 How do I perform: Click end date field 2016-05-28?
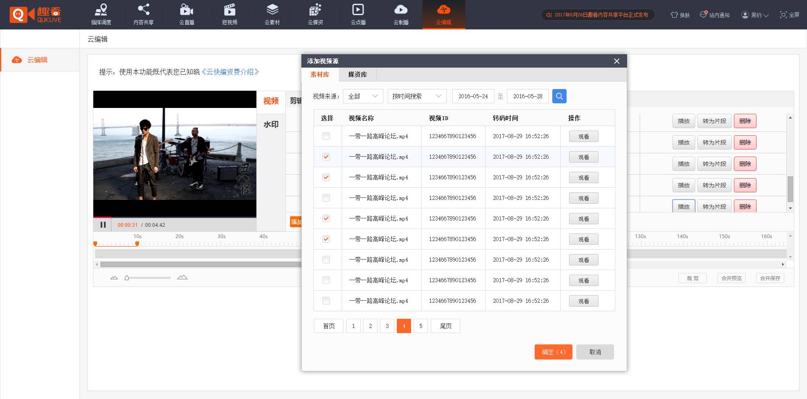click(x=528, y=96)
